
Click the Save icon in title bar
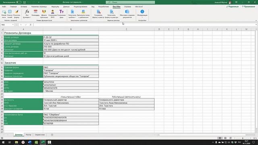(x=25, y=2)
